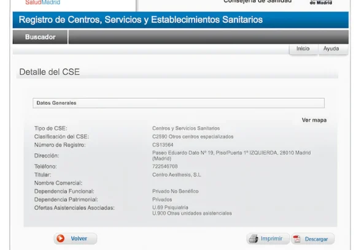Go to Inicio tab
Image resolution: width=356 pixels, height=250 pixels.
pyautogui.click(x=303, y=49)
